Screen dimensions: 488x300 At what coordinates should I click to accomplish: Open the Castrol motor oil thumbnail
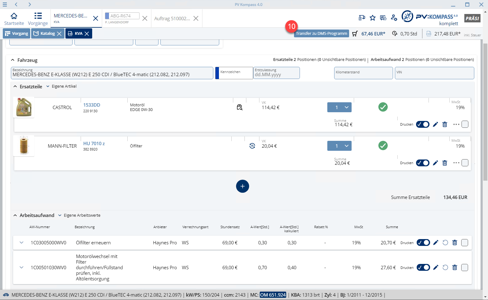24,107
